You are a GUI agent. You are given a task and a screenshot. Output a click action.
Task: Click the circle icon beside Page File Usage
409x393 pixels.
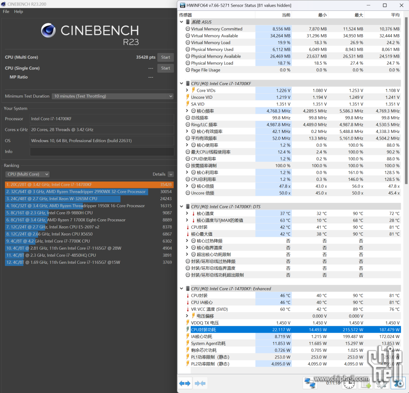[x=187, y=70]
